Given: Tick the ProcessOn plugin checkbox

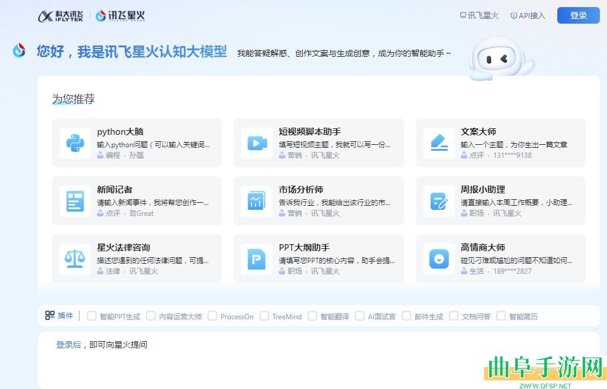Looking at the screenshot, I should (x=212, y=316).
